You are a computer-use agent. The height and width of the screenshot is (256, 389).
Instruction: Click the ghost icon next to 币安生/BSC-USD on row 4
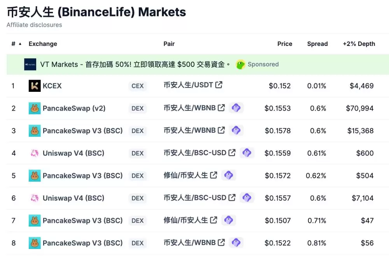click(x=247, y=153)
